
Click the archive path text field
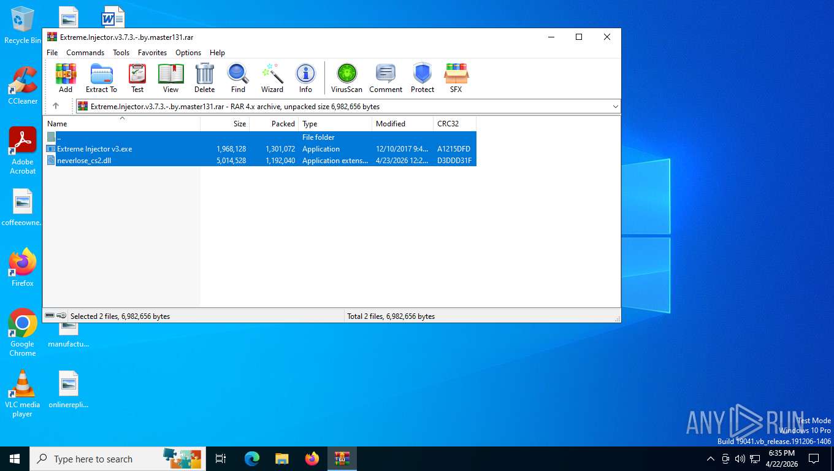tap(348, 107)
